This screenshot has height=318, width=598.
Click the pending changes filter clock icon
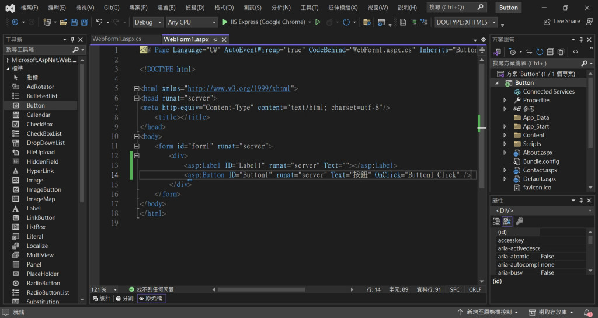(x=513, y=51)
